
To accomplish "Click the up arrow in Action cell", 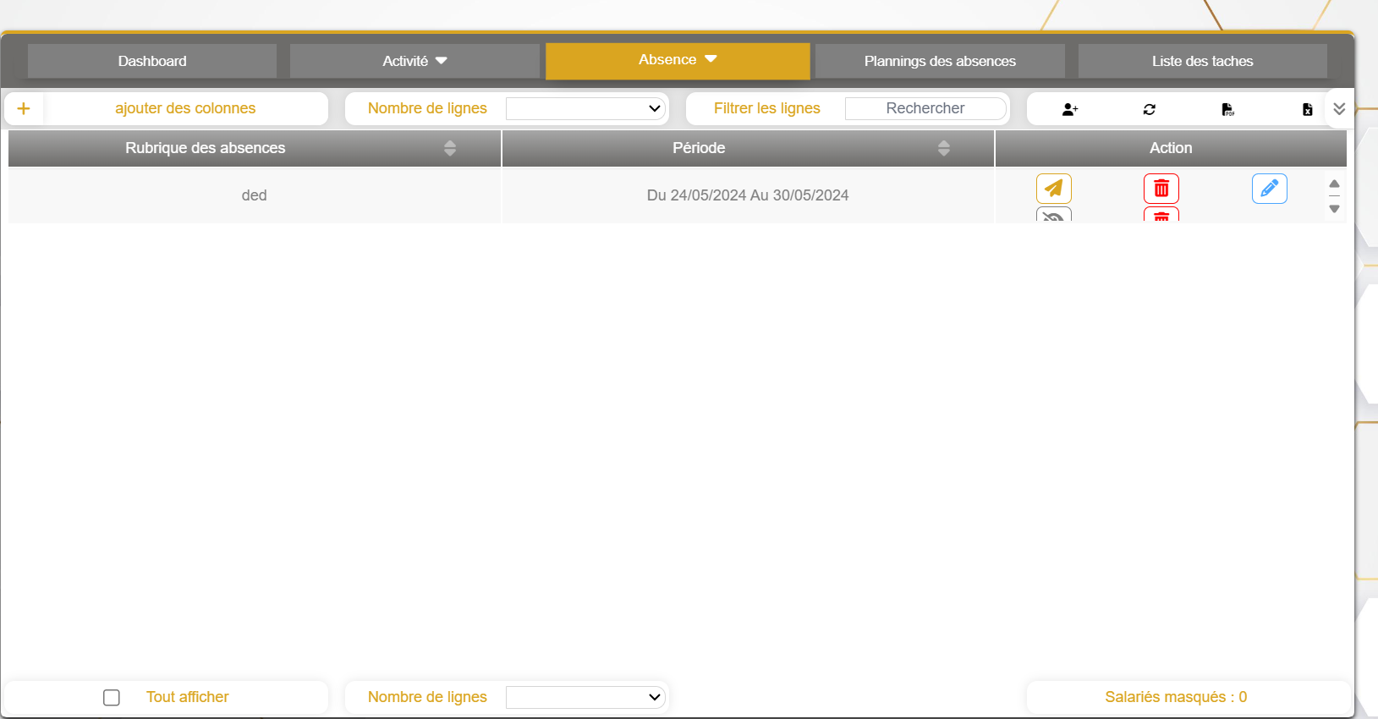I will 1334,184.
